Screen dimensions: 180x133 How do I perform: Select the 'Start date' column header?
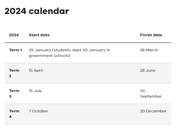pos(39,35)
